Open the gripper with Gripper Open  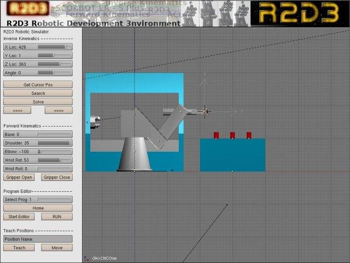click(x=19, y=178)
